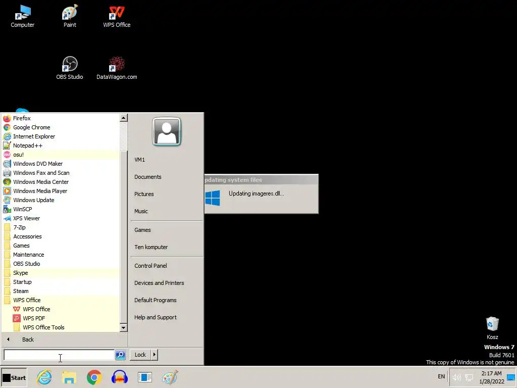Screen dimensions: 517x388
Task: Open Default Programs
Action: coord(156,300)
